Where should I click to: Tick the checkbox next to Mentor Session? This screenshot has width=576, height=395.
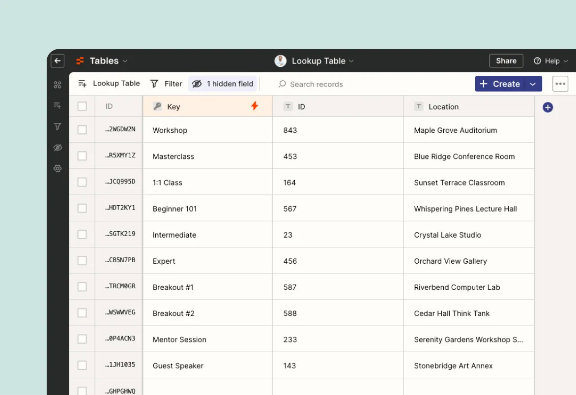click(82, 338)
